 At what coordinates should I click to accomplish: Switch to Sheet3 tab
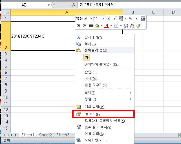tap(63, 135)
